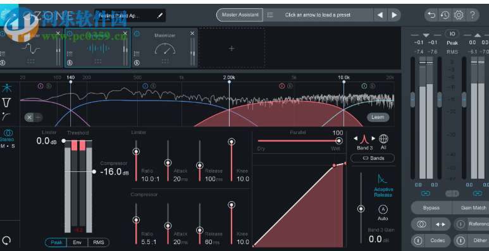
Task: Toggle the Codec power icon
Action: [418, 240]
